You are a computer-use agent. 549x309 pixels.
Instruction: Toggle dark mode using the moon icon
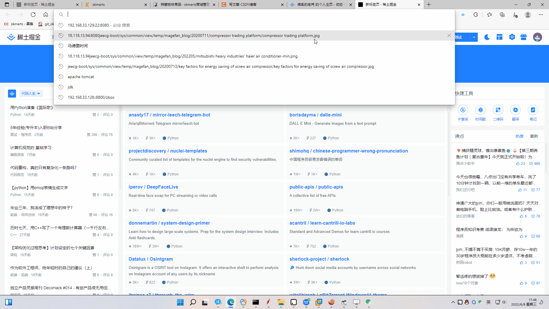pyautogui.click(x=487, y=37)
